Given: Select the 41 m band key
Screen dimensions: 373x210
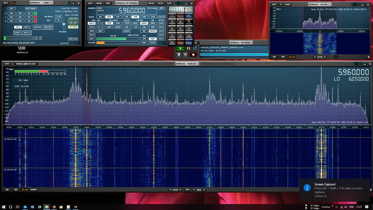Looking at the screenshot, I should pos(172,28).
